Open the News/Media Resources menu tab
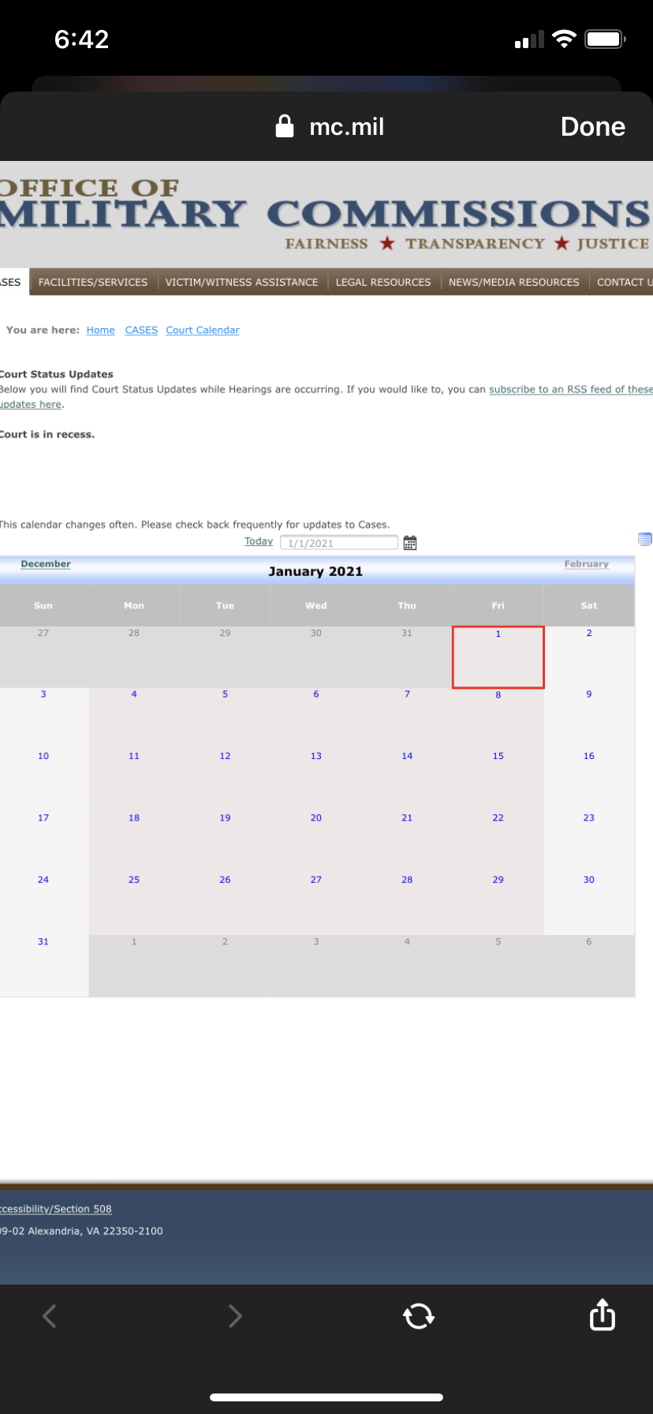This screenshot has height=1414, width=653. tap(514, 282)
